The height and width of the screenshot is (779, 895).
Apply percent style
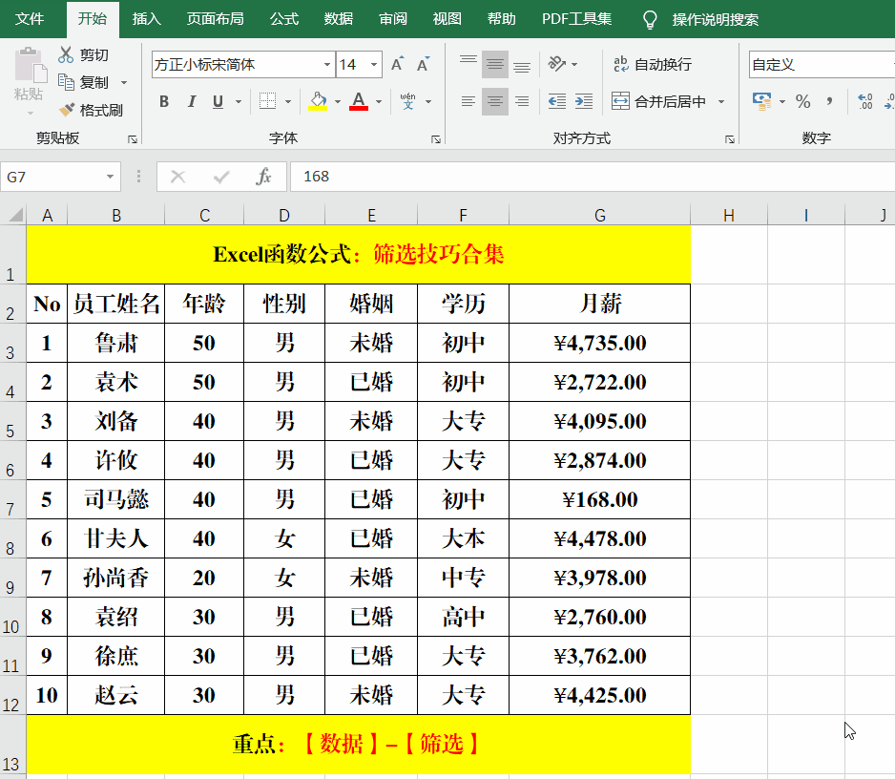[803, 101]
